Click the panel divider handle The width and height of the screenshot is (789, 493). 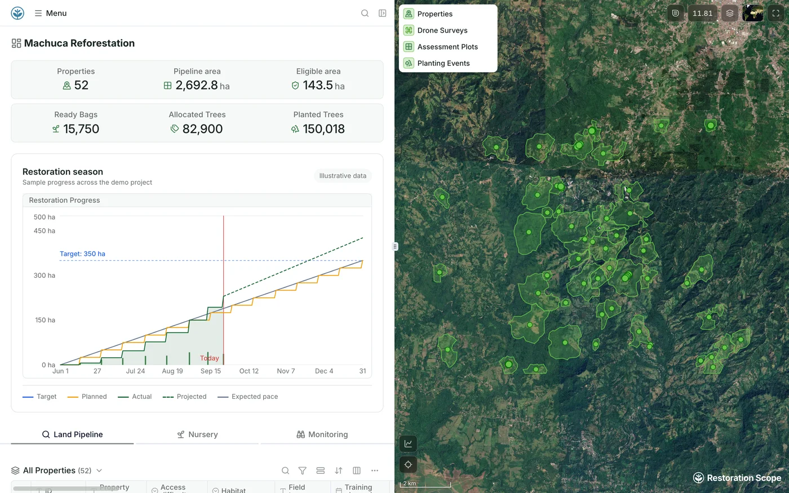pos(395,246)
